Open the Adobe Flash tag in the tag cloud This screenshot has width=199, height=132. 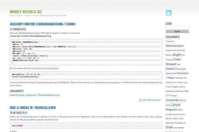click(171, 50)
